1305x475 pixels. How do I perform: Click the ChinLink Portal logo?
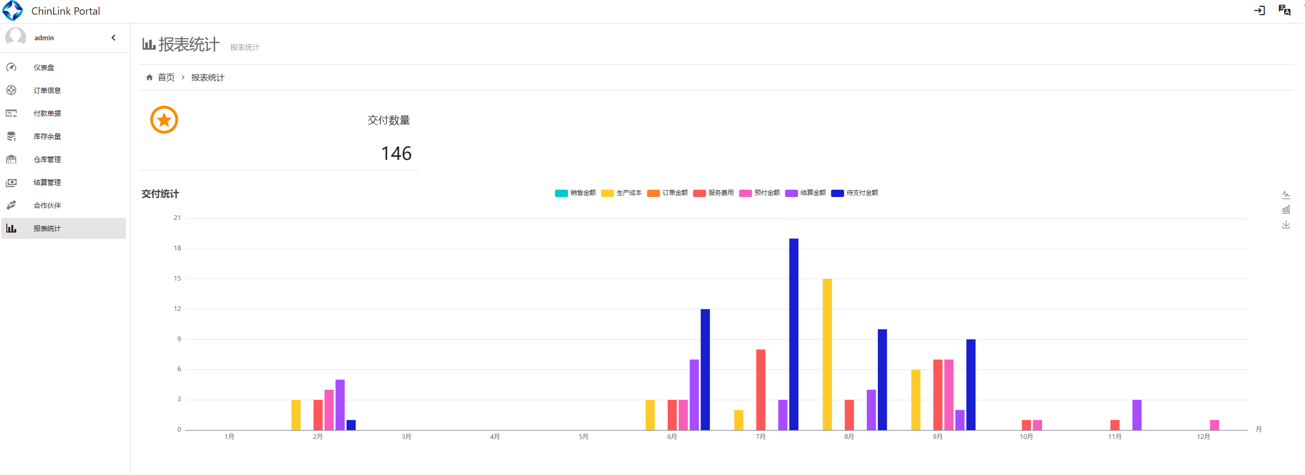(13, 10)
